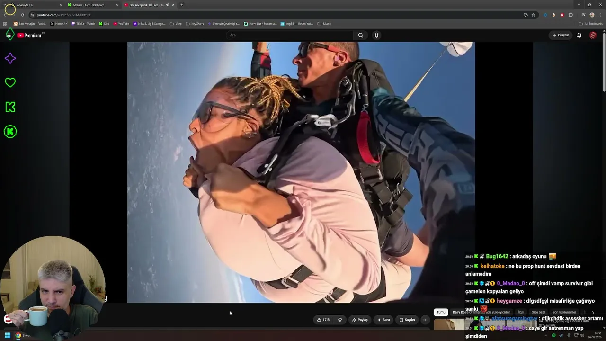Click the Kaydet save button
This screenshot has width=606, height=341.
point(407,320)
